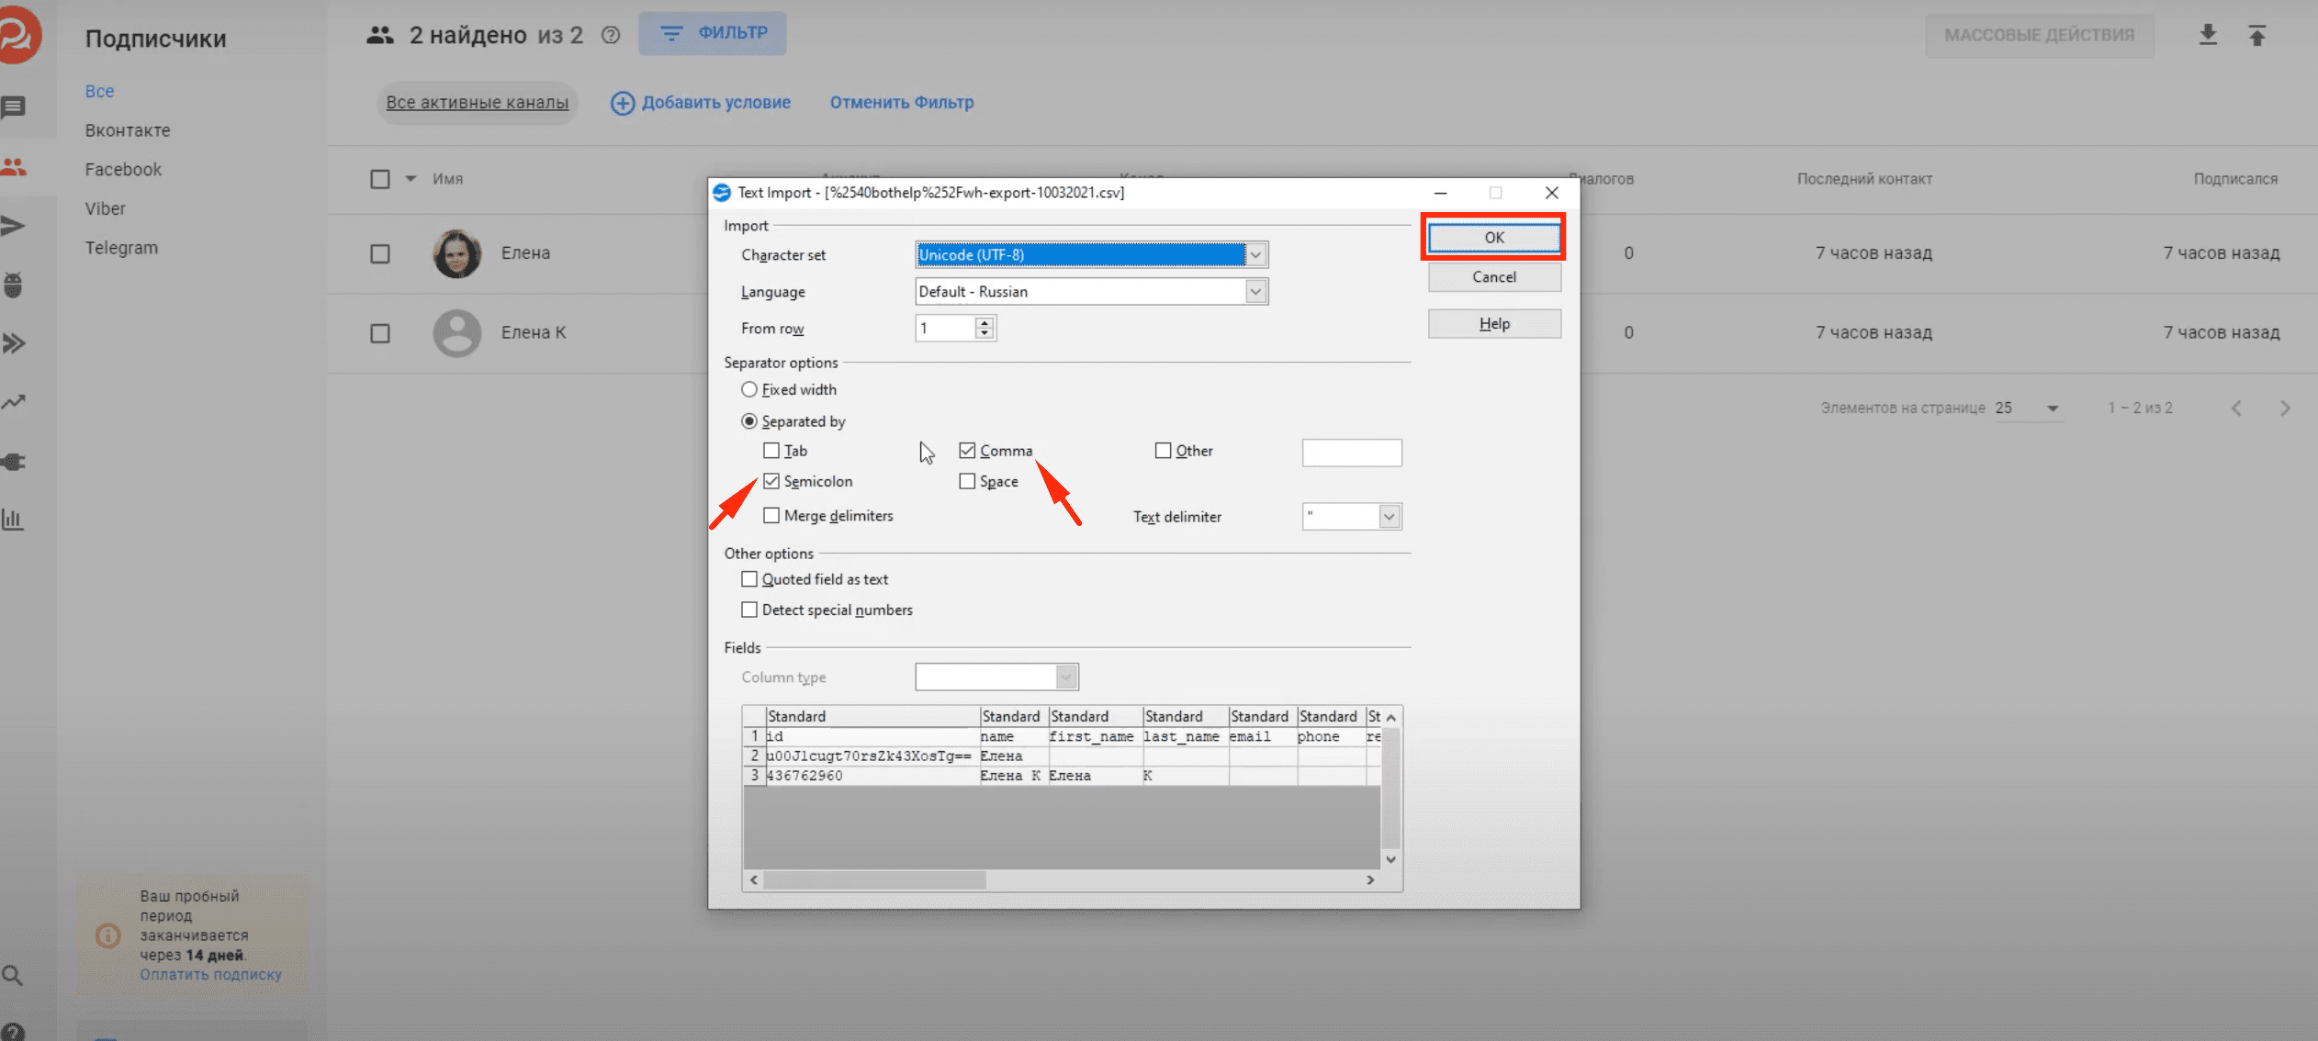The width and height of the screenshot is (2318, 1041).
Task: Select Telegram in subscribers channel list
Action: 121,248
